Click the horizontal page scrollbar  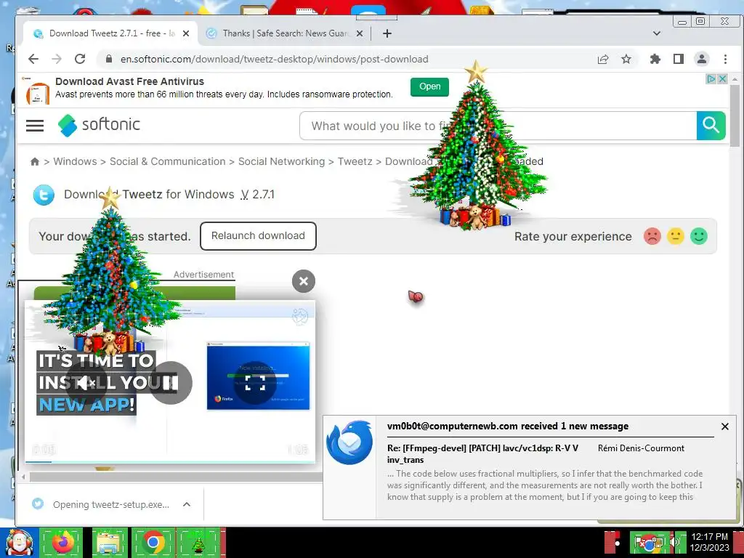point(176,476)
